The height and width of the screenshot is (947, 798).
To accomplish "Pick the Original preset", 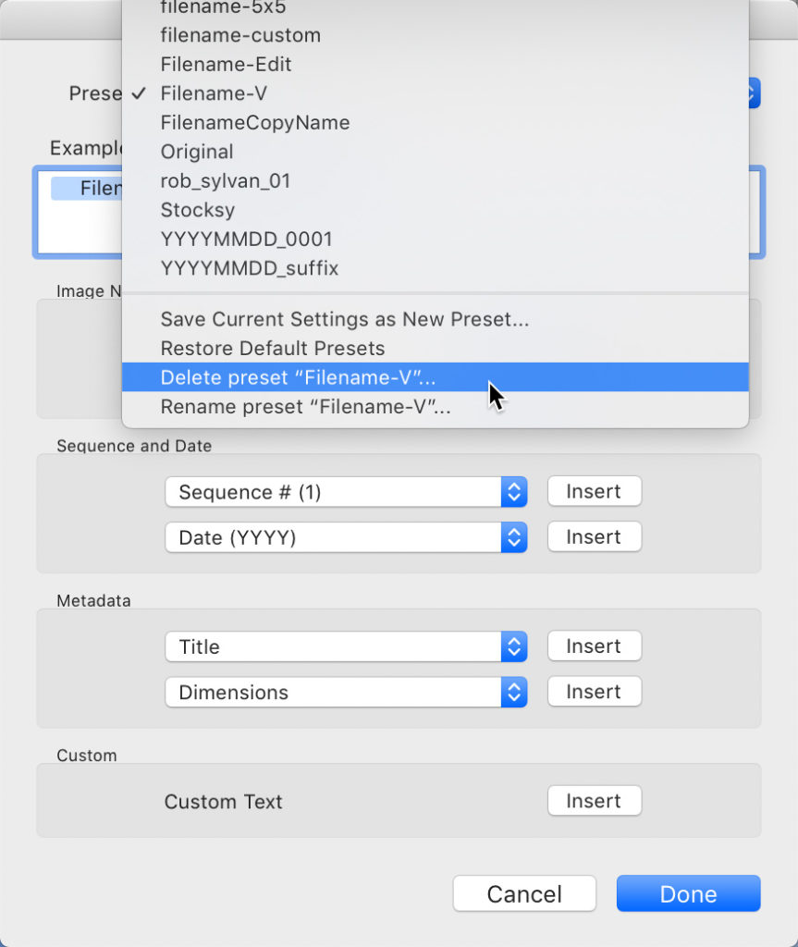I will [197, 152].
